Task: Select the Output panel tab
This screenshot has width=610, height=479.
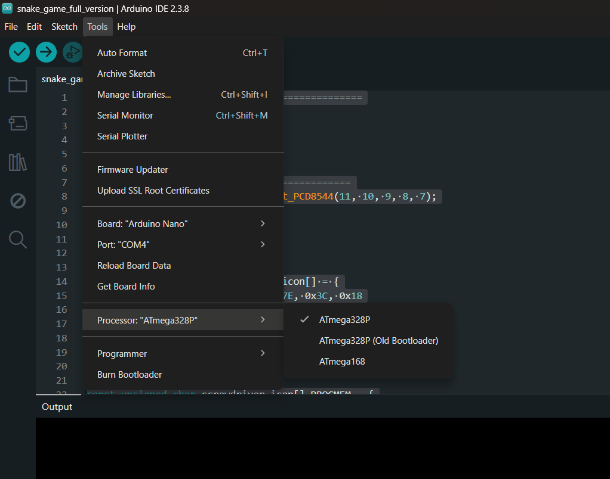Action: [x=57, y=407]
